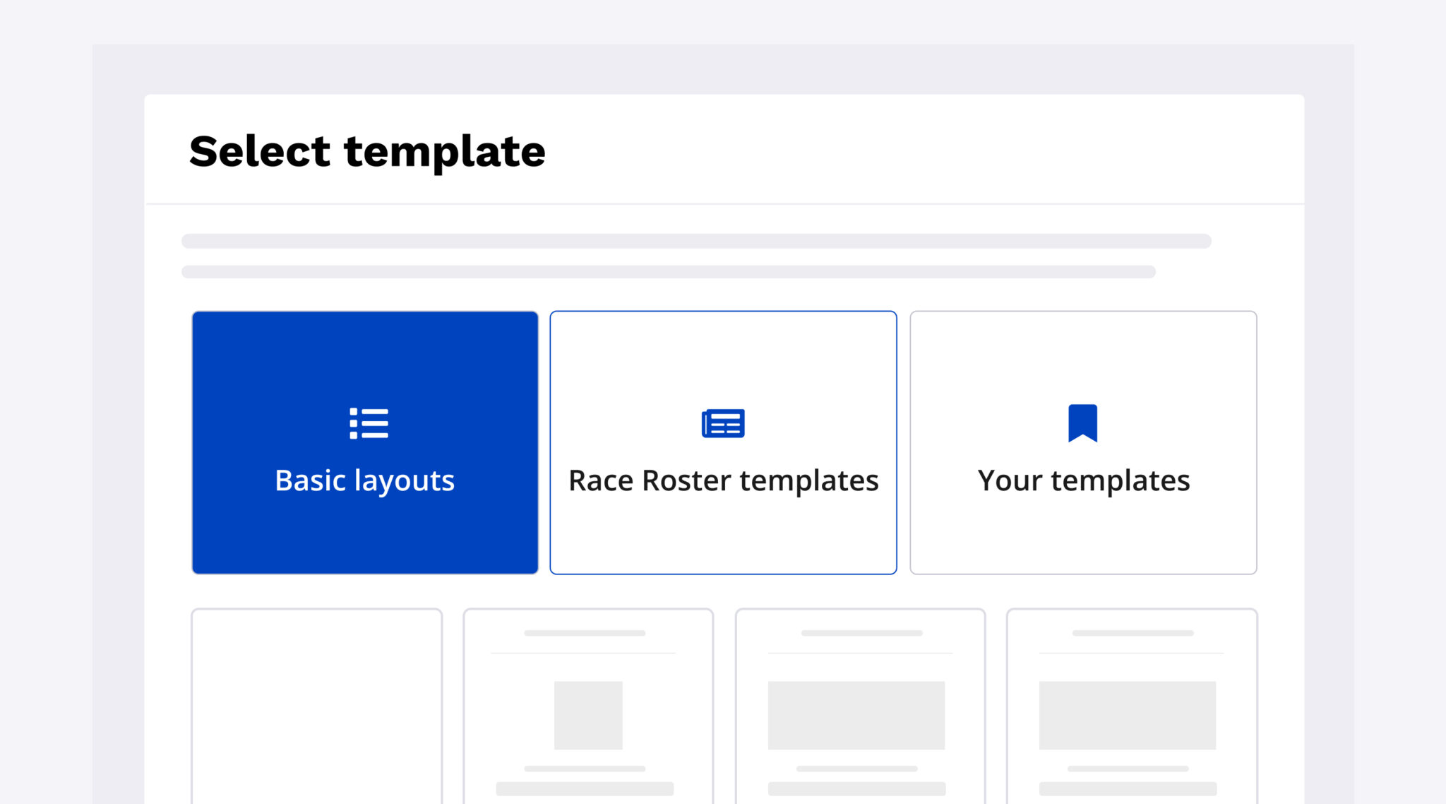The height and width of the screenshot is (804, 1446).
Task: Select the blank template thumbnail at bottom left
Action: click(x=317, y=707)
